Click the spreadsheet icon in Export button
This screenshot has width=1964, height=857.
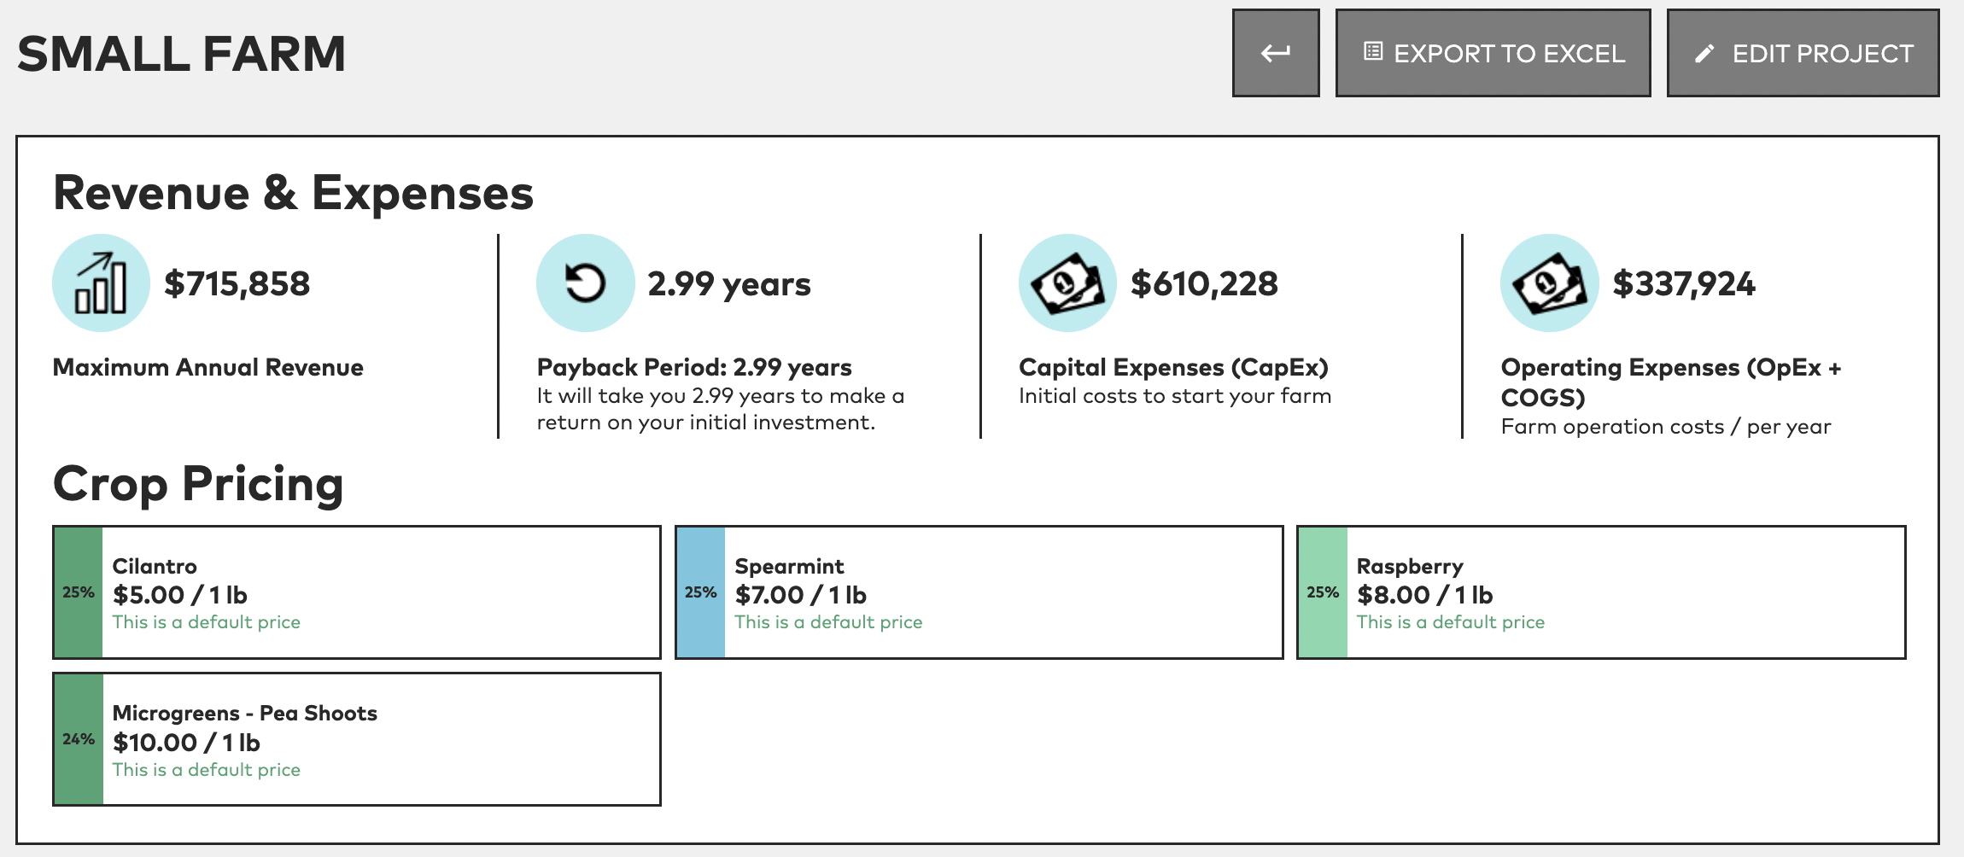click(1373, 51)
